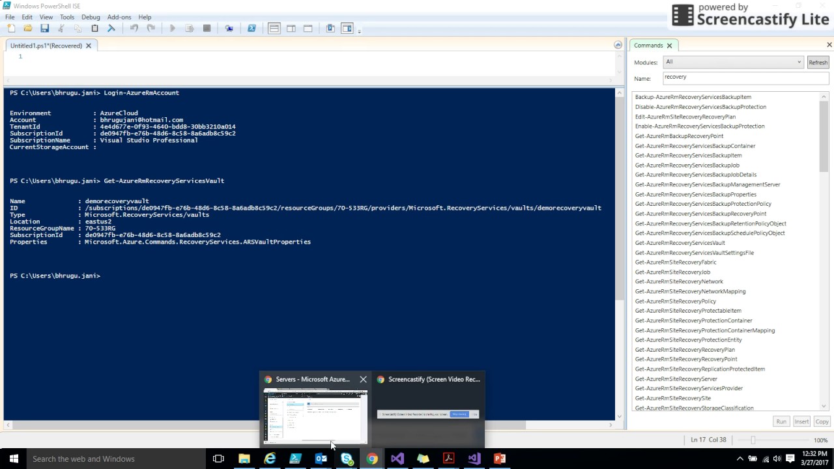
Task: Show script pane on the right icon
Action: coord(291,28)
